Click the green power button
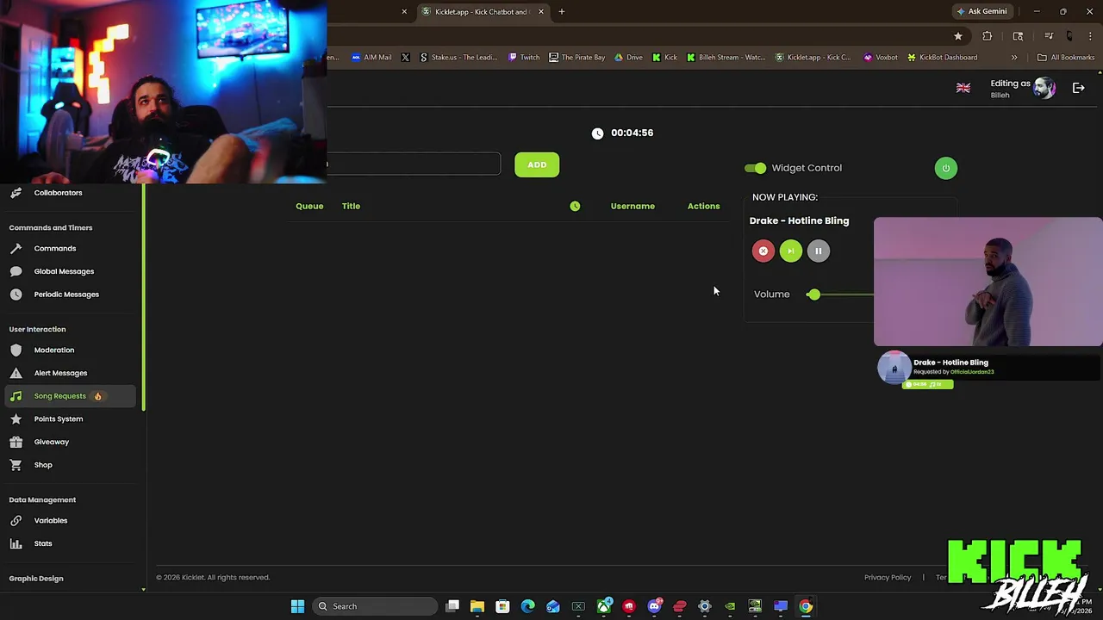This screenshot has width=1103, height=620. point(945,168)
